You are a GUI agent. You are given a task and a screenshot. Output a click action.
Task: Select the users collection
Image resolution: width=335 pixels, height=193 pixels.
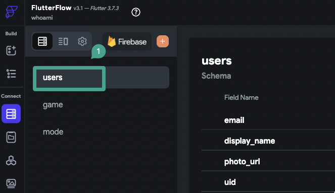tap(101, 77)
